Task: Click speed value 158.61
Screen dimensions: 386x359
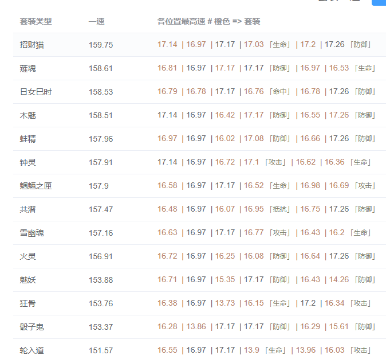Action: click(101, 68)
